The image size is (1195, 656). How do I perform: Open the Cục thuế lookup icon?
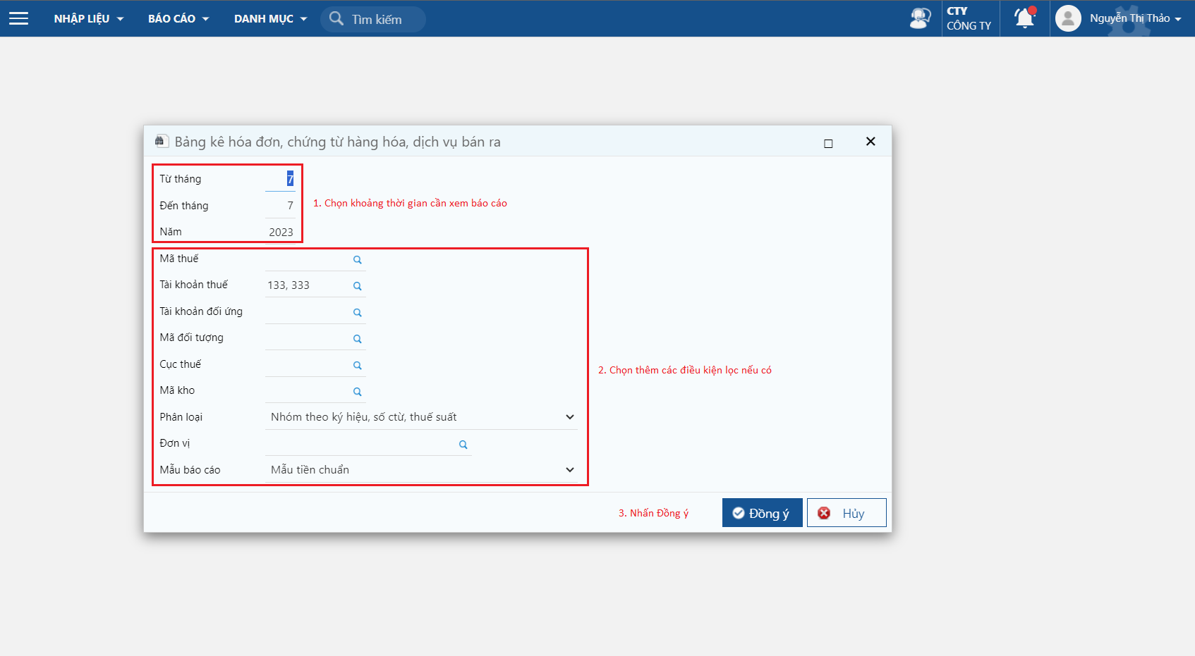click(358, 366)
